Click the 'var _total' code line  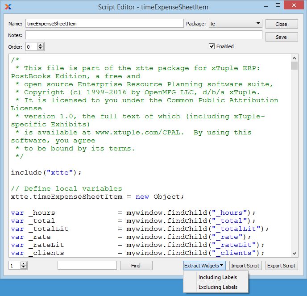point(133,221)
